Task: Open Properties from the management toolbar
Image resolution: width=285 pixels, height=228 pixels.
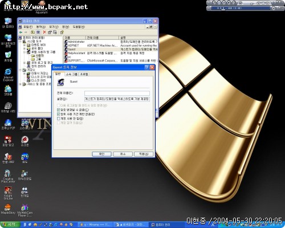Action: [50, 32]
